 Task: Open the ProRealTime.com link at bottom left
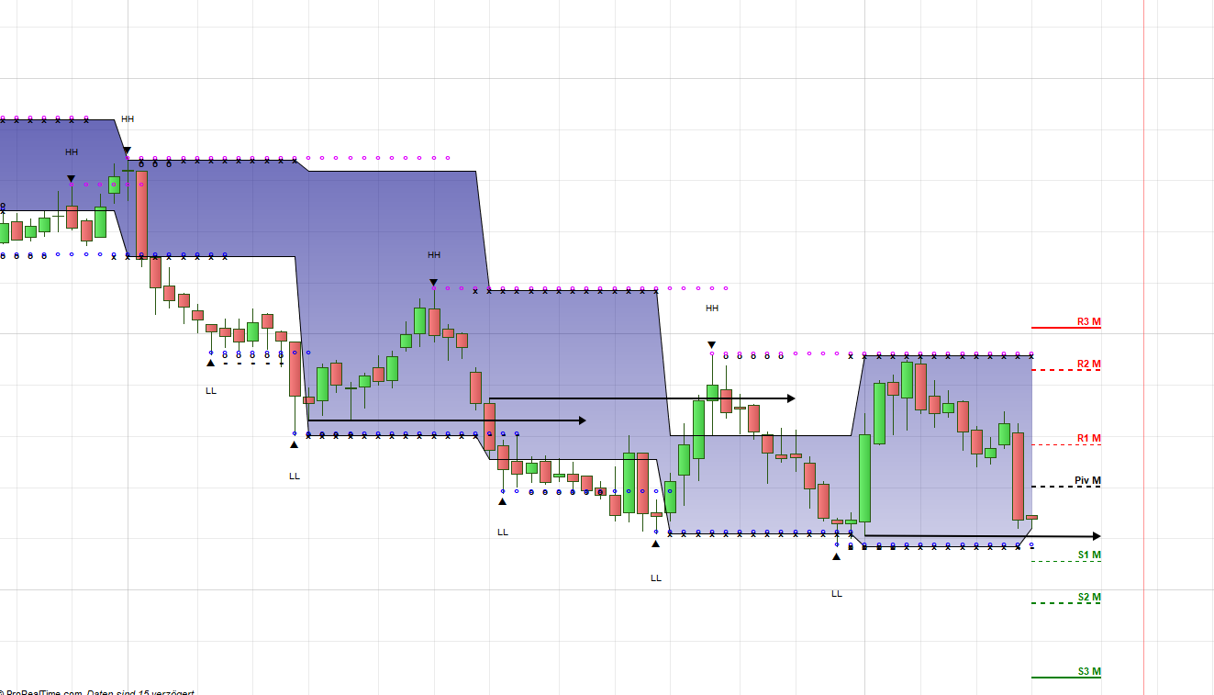click(x=43, y=691)
